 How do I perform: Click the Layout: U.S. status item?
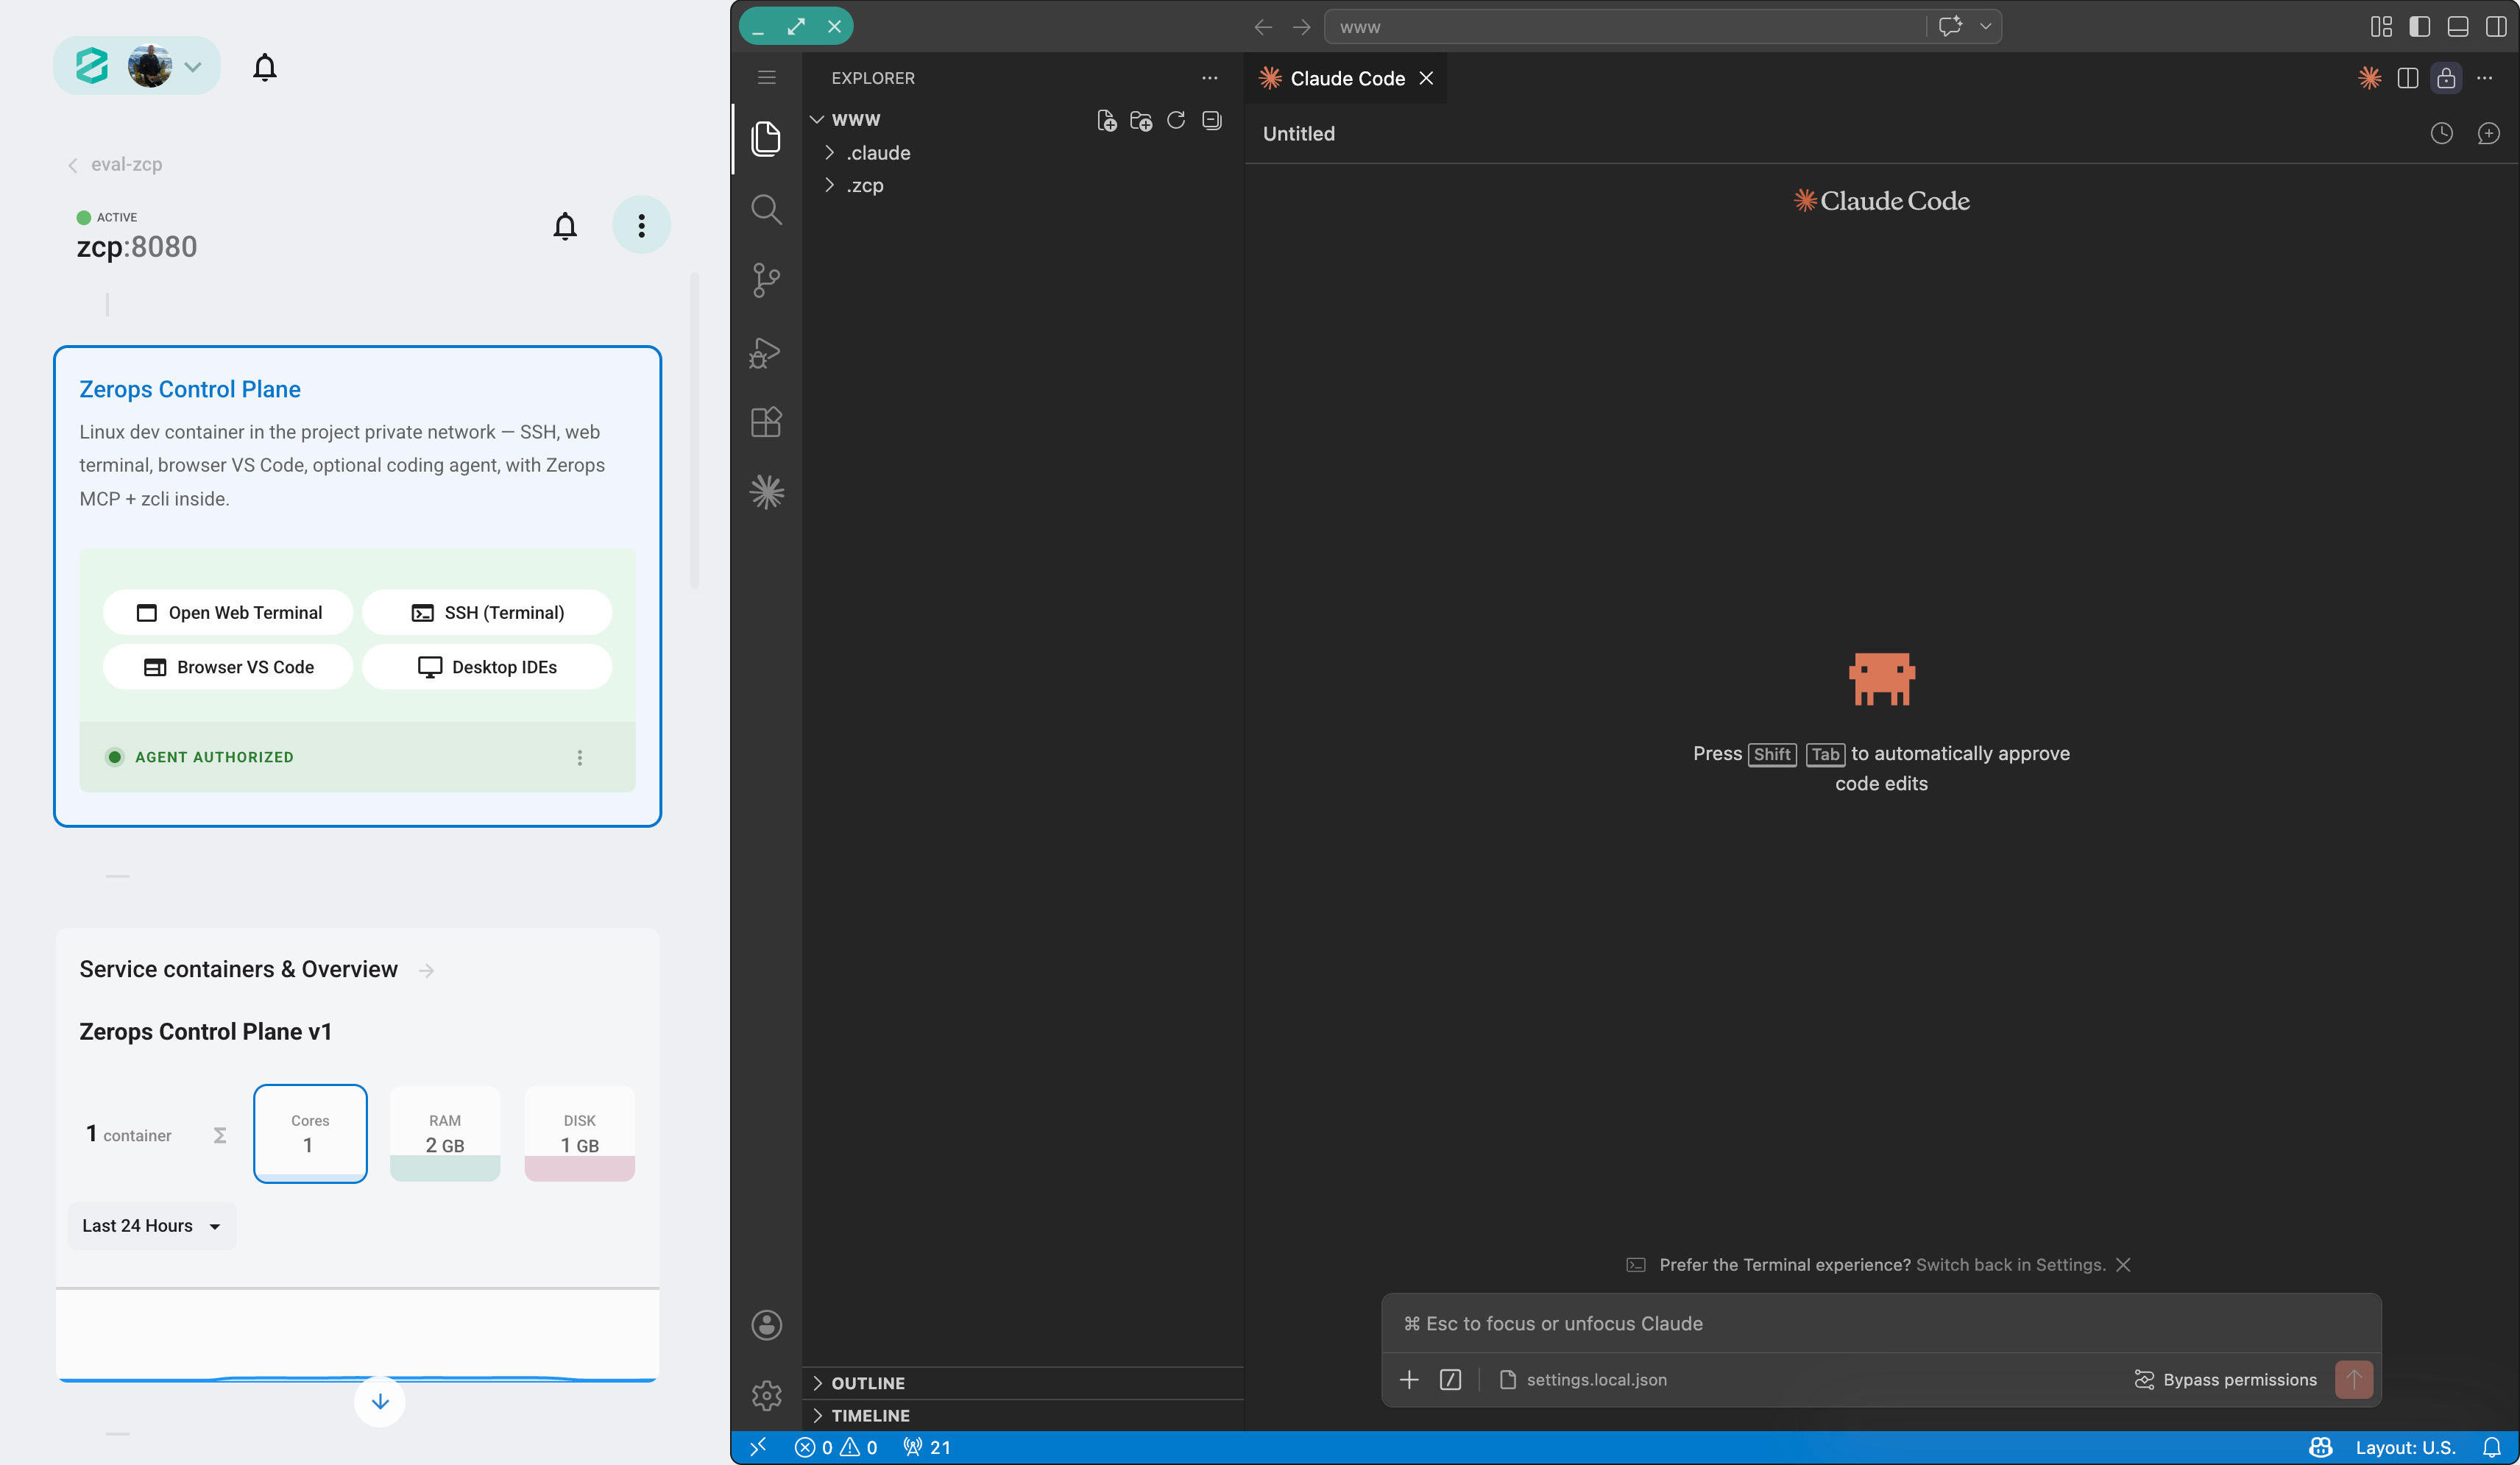[x=2405, y=1447]
